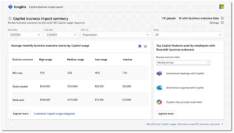Open Customize Copilot usage categories link
Screen dimensions: 234x133
pos(55,114)
